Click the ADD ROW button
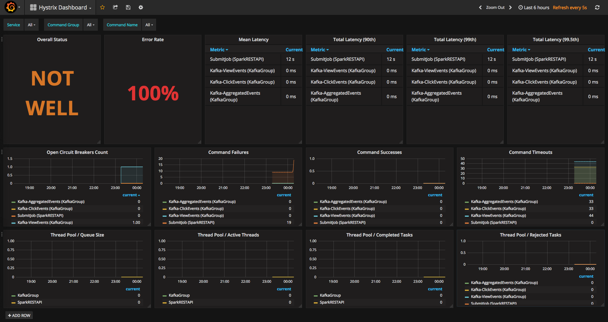Viewport: 608px width, 322px height. pos(19,315)
